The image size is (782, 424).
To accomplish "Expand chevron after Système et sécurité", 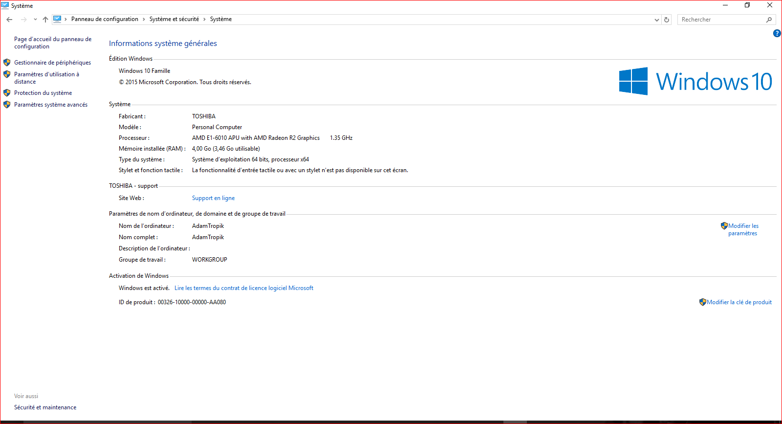I will (204, 19).
